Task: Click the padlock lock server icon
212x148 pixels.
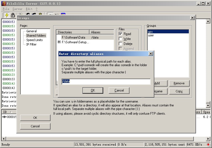Action: [x=13, y=15]
